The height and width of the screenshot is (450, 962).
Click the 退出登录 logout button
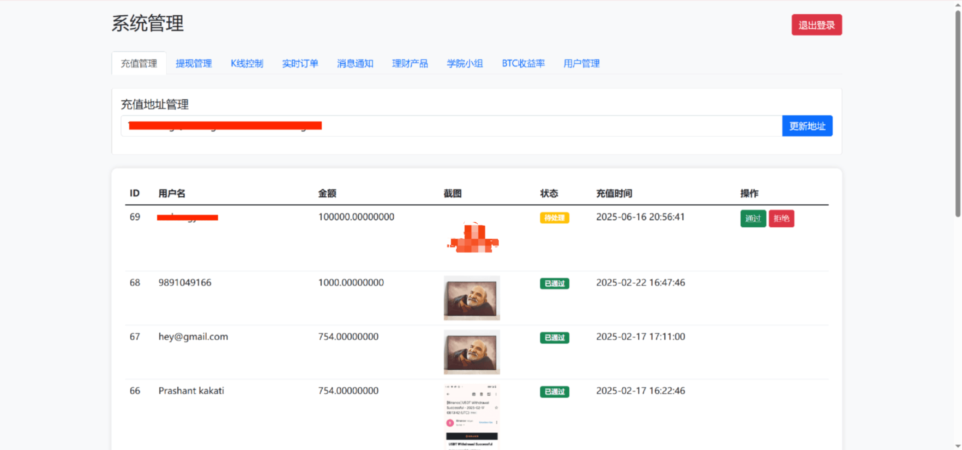click(x=816, y=25)
